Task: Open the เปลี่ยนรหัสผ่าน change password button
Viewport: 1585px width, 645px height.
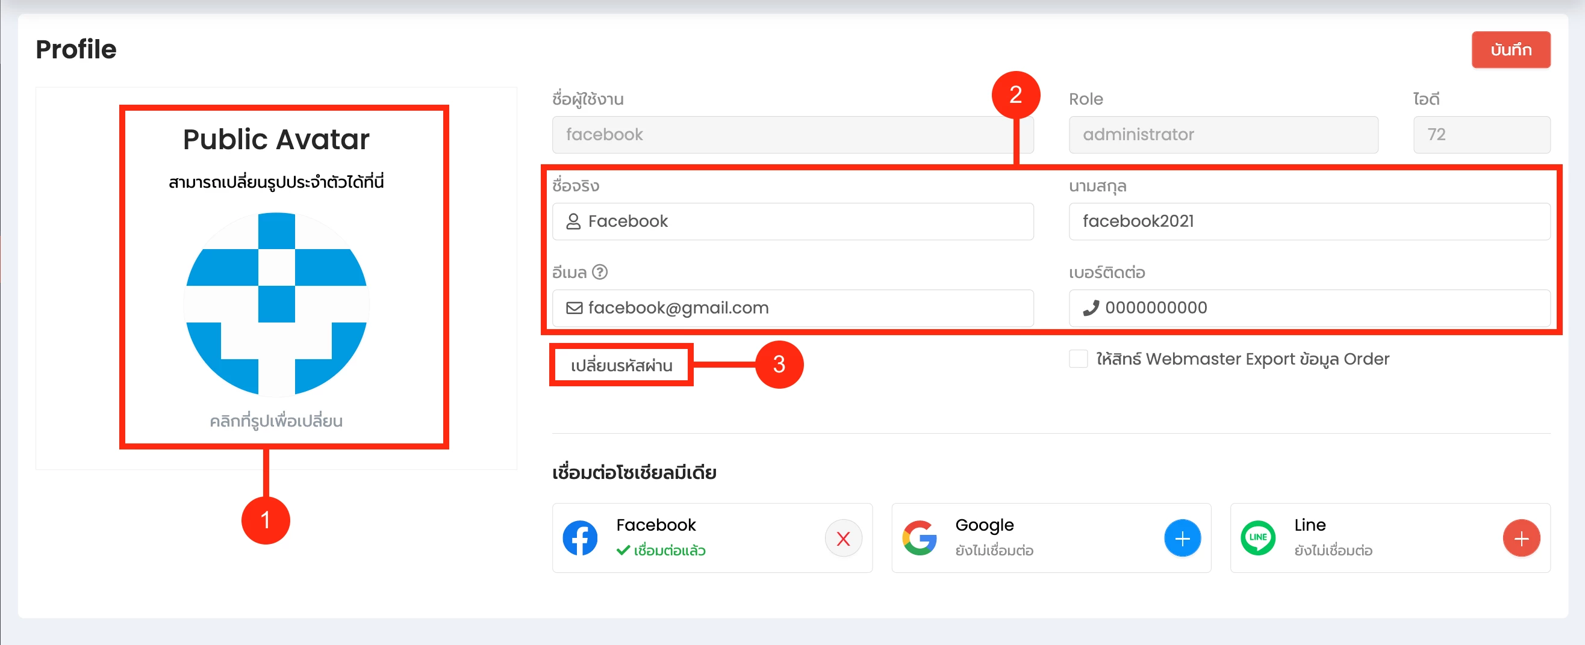Action: tap(621, 365)
